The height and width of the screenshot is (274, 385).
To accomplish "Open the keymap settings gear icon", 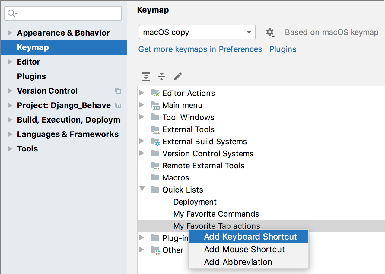I will (270, 32).
